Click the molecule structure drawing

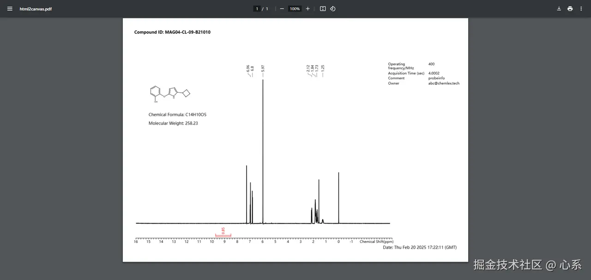[x=170, y=93]
